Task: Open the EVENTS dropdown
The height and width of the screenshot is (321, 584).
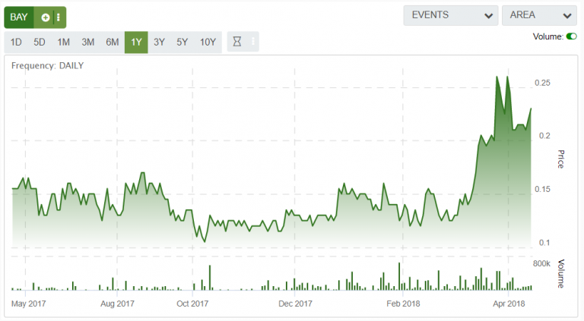Action: click(x=451, y=15)
